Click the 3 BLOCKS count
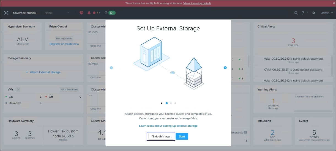Viewport: 336px width, 151px height. [30, 135]
